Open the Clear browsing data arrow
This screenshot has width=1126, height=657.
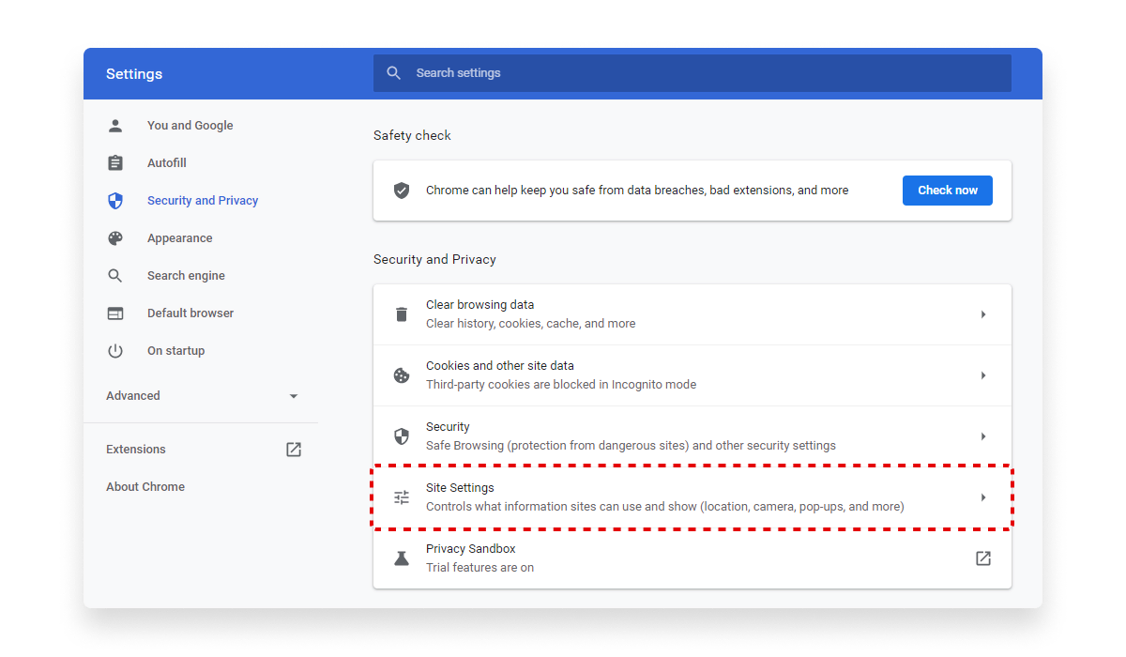click(x=983, y=313)
